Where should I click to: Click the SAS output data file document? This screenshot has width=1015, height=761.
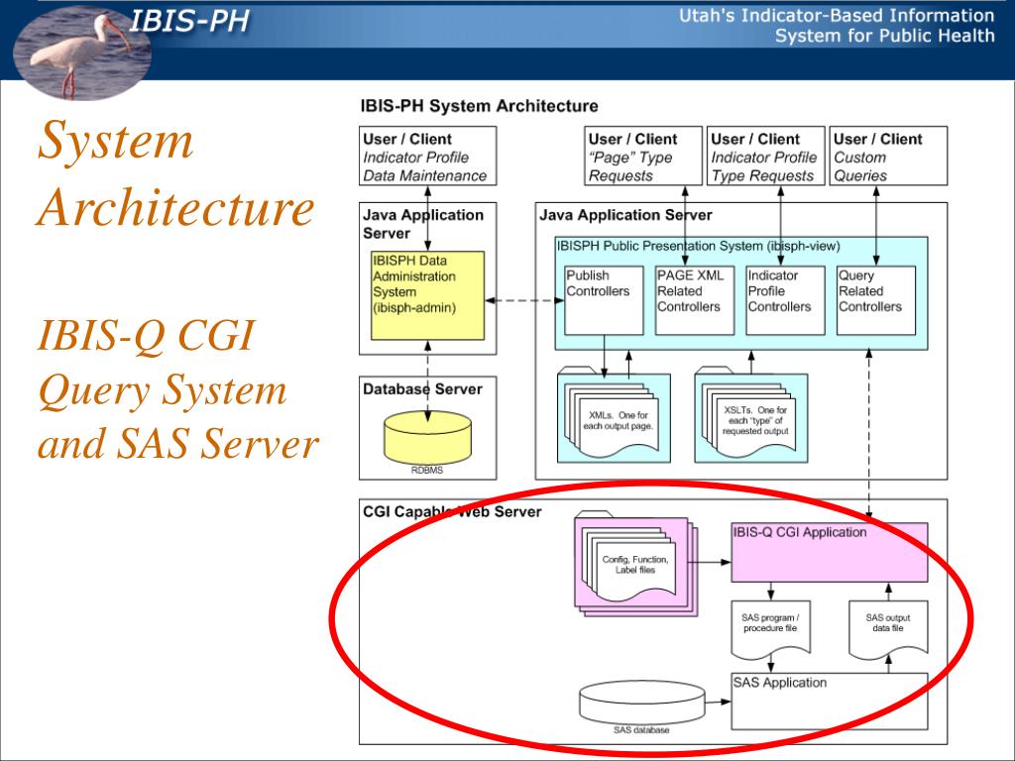point(888,629)
